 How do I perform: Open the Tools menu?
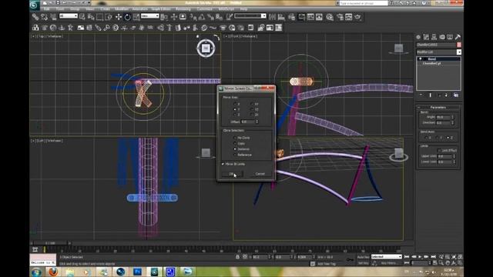click(60, 9)
